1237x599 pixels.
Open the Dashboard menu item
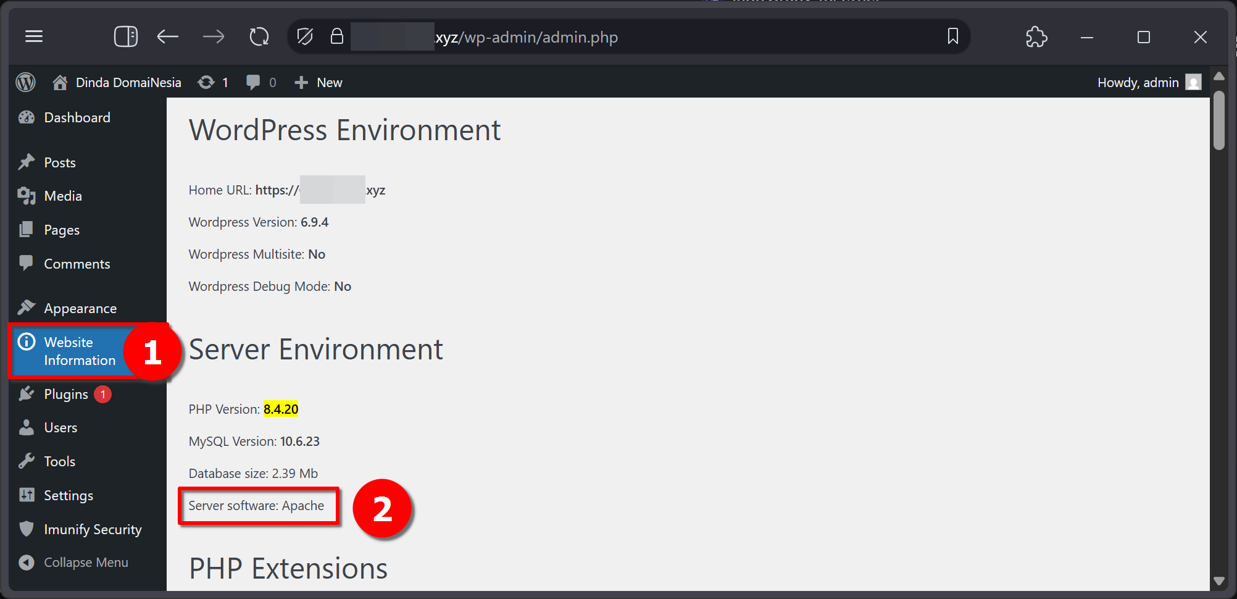coord(77,117)
